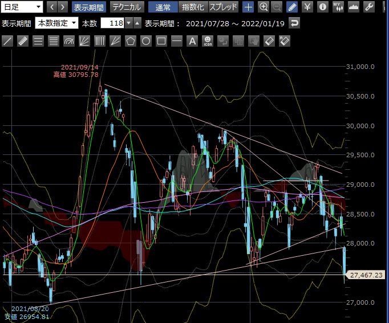Switch chart scale to 通常 mode

point(163,7)
